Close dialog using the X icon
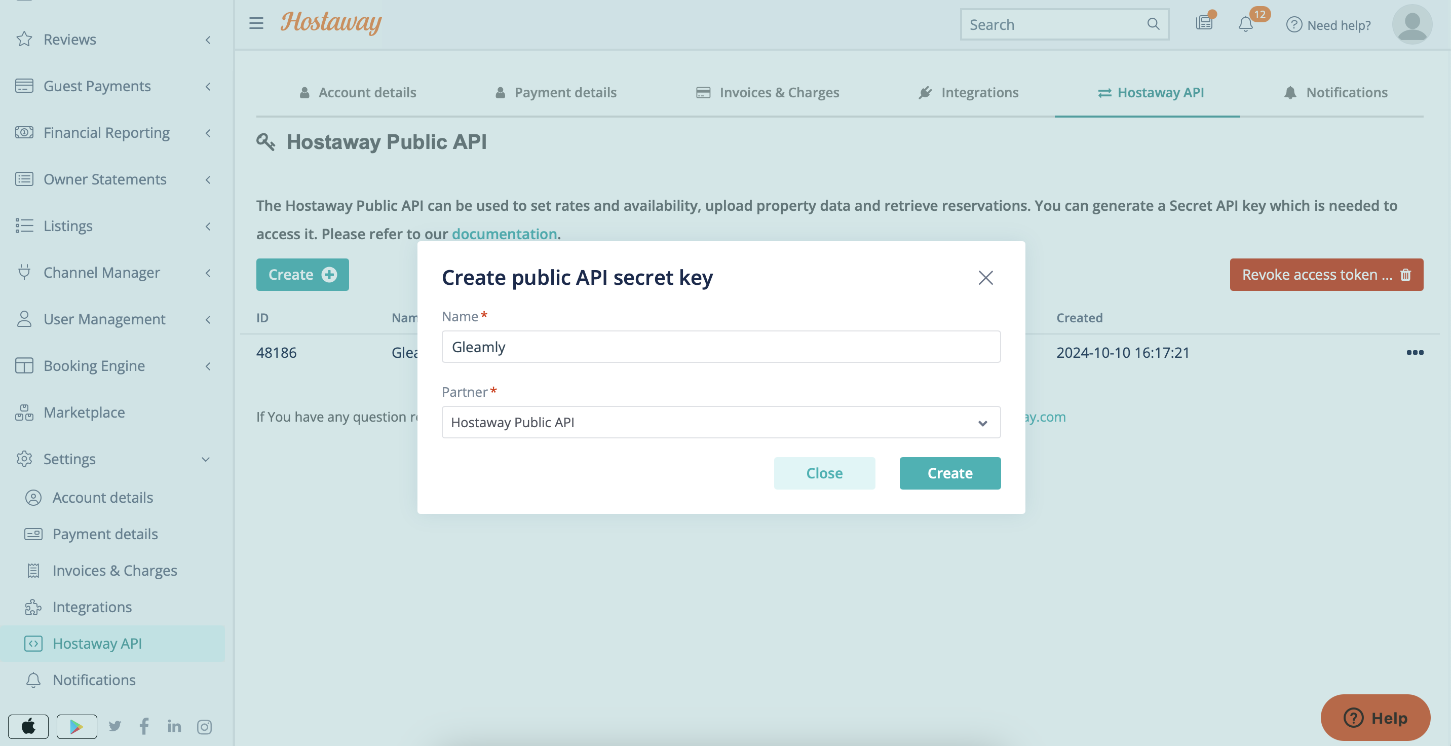 [985, 277]
